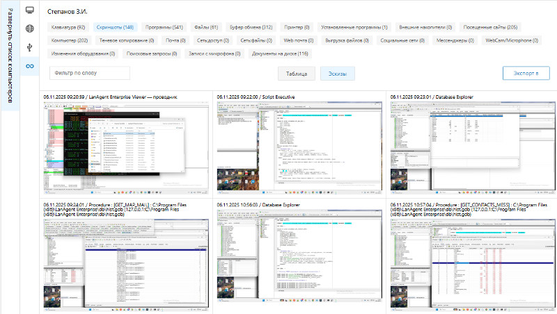Click the USB icon in sidebar
The height and width of the screenshot is (314, 557).
pos(29,47)
